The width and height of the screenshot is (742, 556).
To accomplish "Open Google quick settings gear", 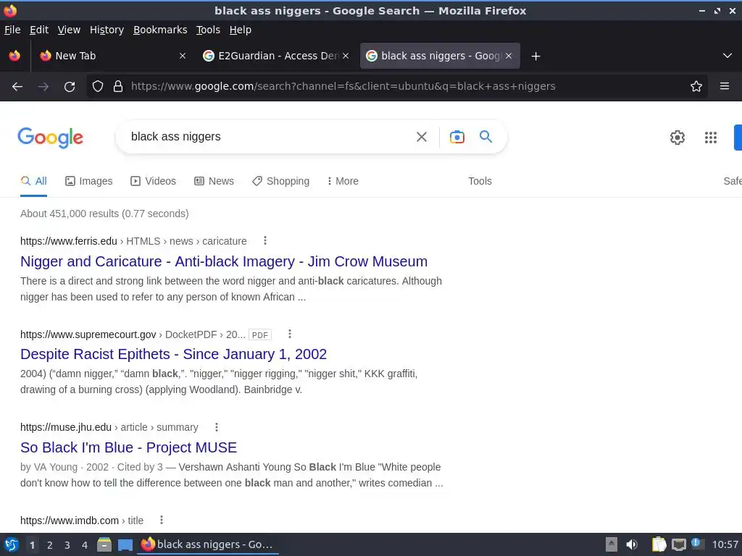I will 678,138.
